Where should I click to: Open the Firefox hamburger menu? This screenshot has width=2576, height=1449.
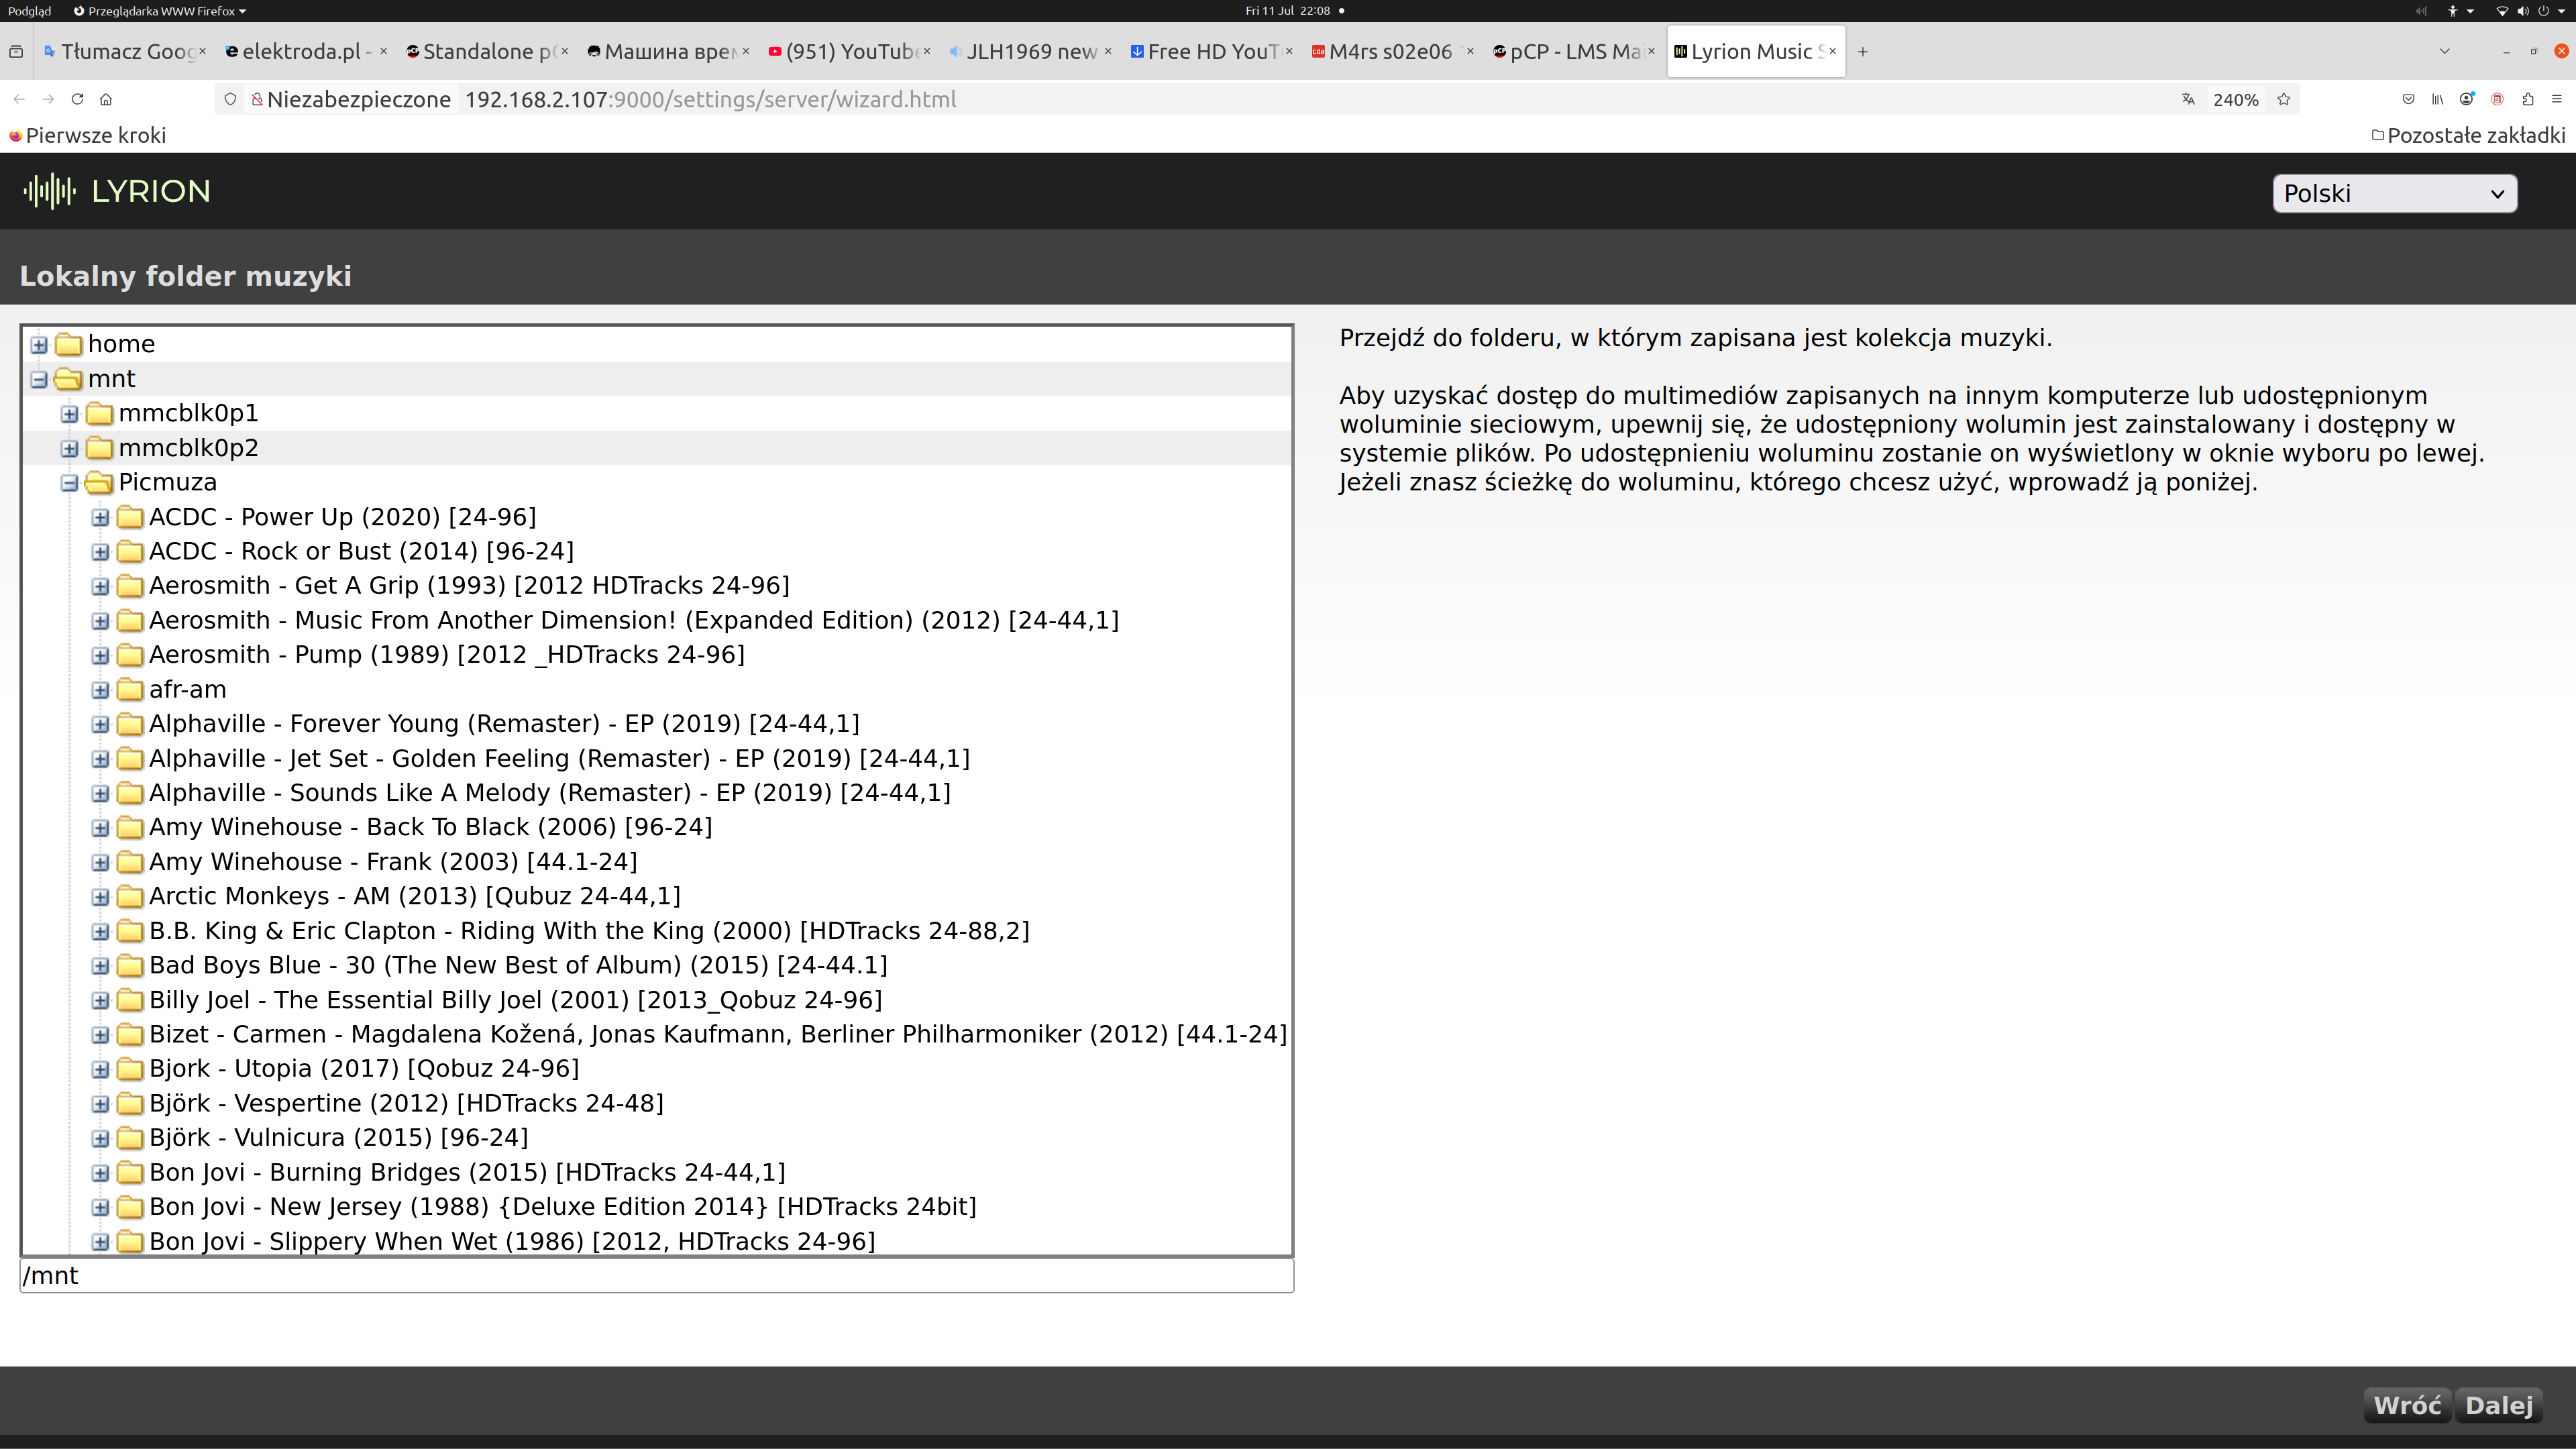click(2557, 99)
